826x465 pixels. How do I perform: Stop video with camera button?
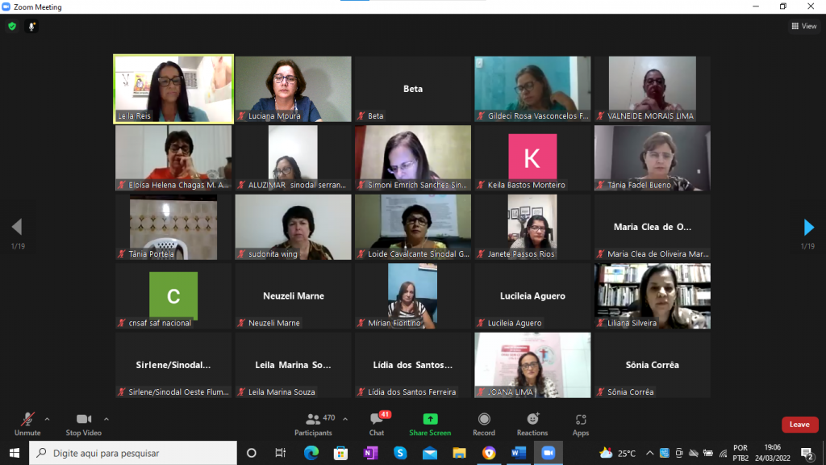click(83, 424)
